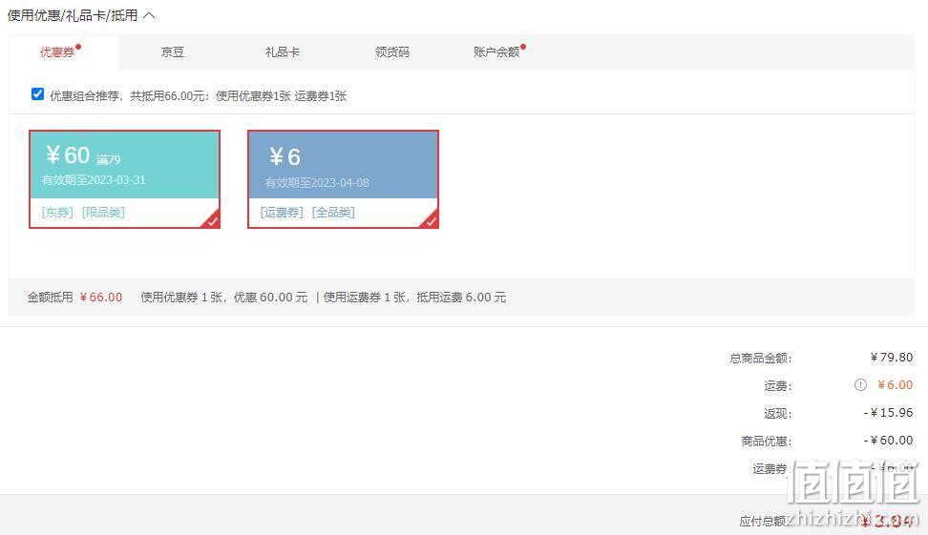Screen dimensions: 928x535
Task: Switch to the 优惠券 tab
Action: 57,52
